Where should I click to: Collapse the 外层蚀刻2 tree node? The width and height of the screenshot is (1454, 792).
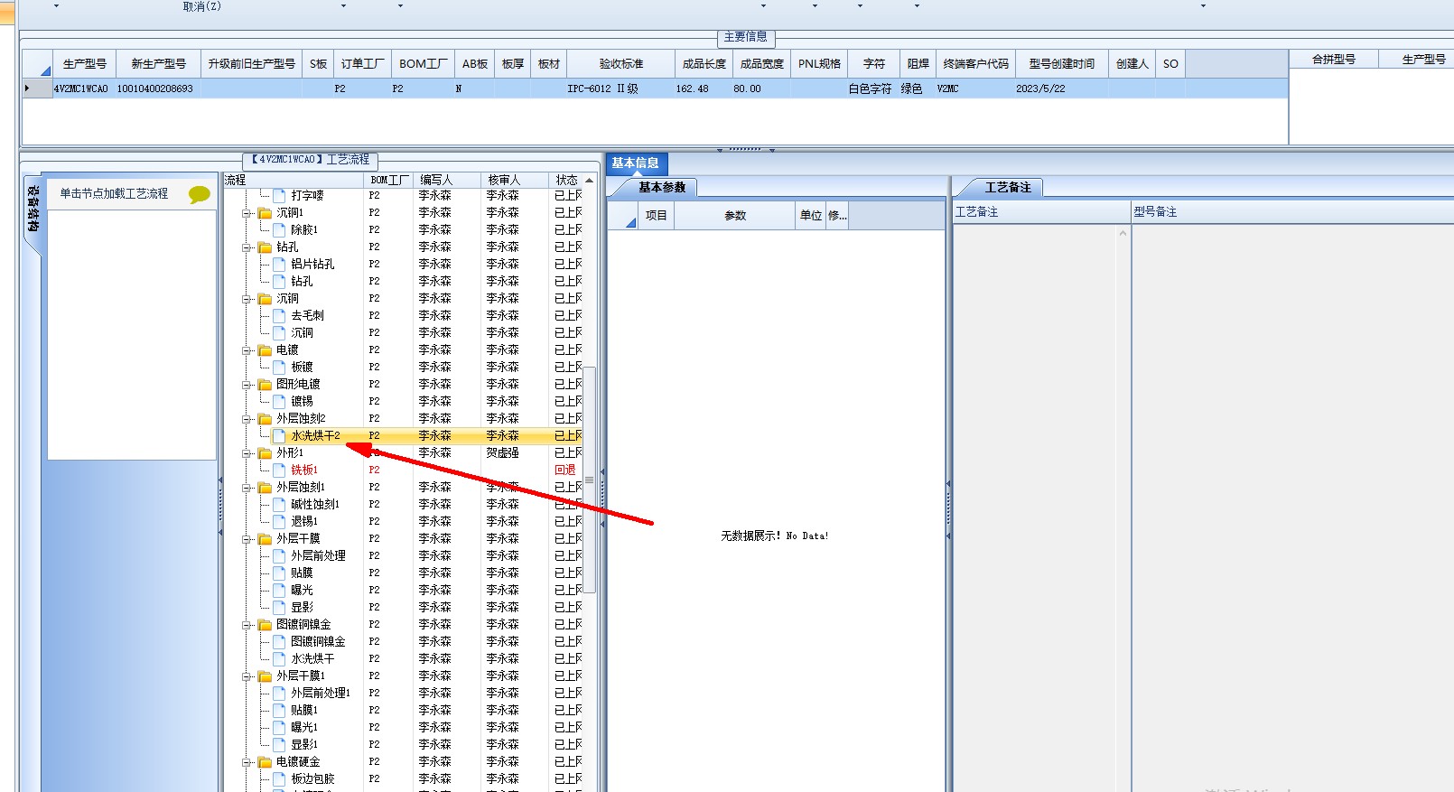coord(247,419)
